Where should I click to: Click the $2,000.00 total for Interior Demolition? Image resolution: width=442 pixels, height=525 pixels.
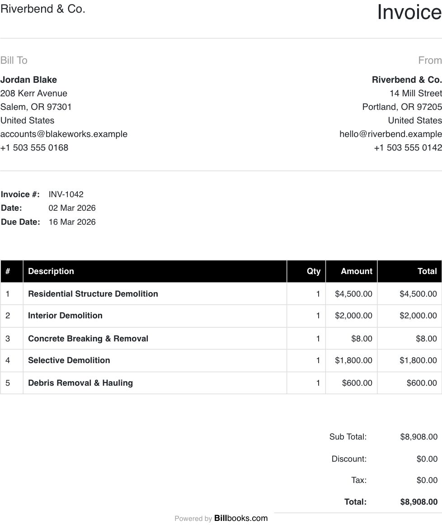coord(418,315)
